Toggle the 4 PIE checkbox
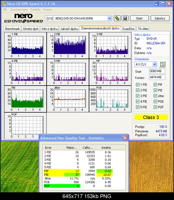Screen dimensions: 174x200 [x=137, y=102]
